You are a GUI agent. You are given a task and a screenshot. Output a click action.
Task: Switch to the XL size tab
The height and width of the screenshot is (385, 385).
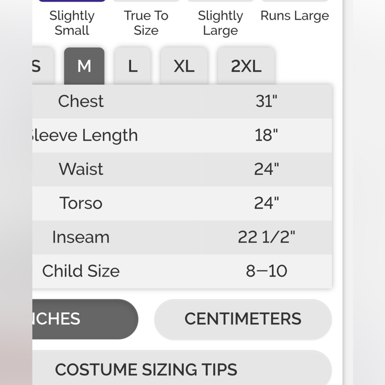[x=184, y=66]
